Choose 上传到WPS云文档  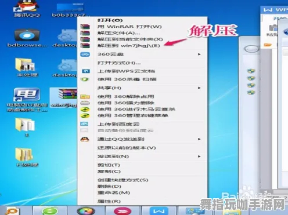point(126,71)
